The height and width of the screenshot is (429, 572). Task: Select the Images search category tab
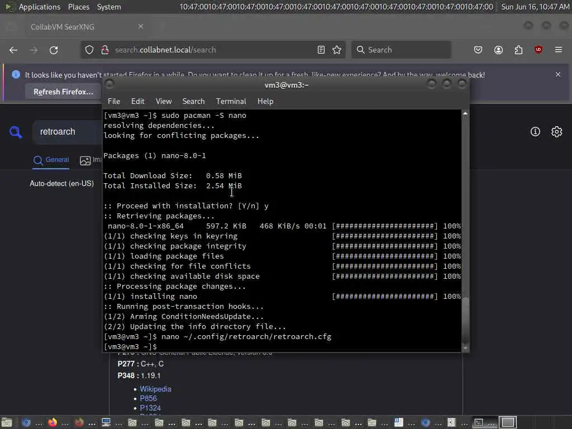coord(91,160)
